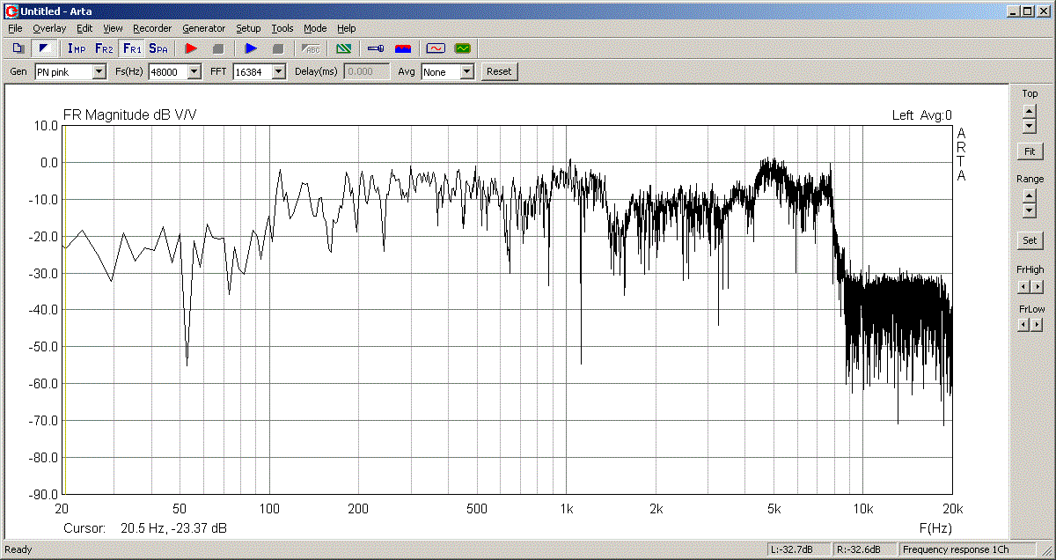Click the green striped overlay icon
This screenshot has height=560, width=1056.
pyautogui.click(x=344, y=48)
